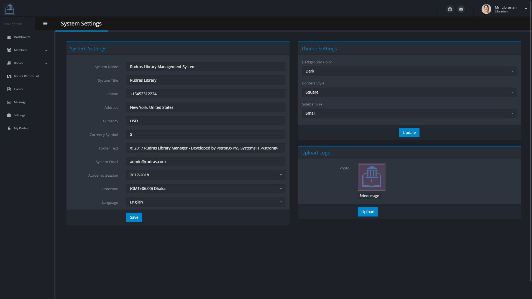Open Settings in the sidebar menu
This screenshot has height=299, width=532.
coord(19,115)
